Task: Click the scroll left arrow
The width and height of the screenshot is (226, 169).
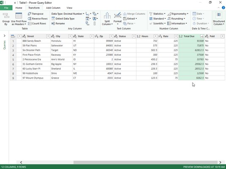Action: (21, 162)
